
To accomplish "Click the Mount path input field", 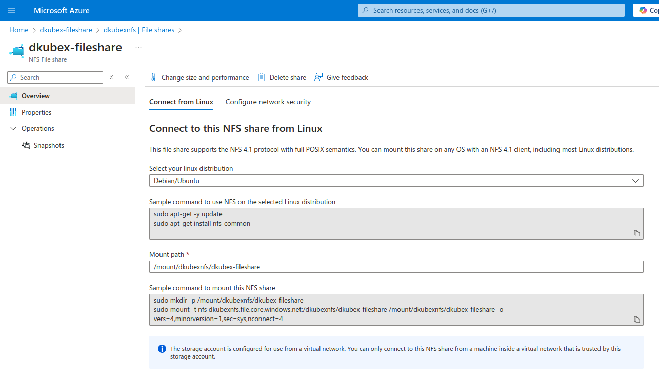I will (x=396, y=267).
